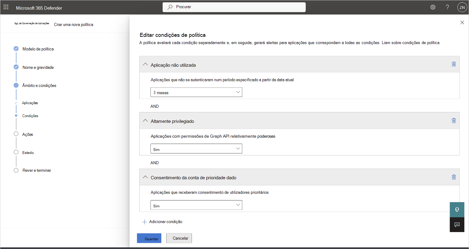This screenshot has width=469, height=249.
Task: Collapse the Aplicação não utilizada condition card
Action: [145, 64]
